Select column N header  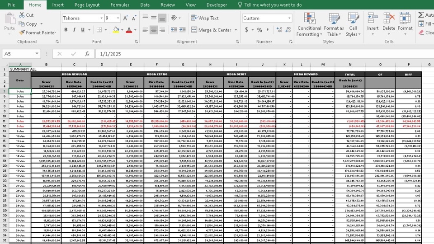(x=350, y=65)
